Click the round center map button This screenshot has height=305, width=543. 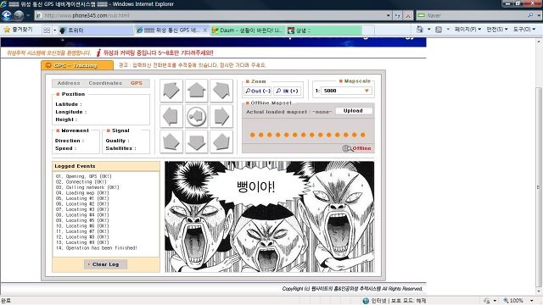tap(196, 116)
